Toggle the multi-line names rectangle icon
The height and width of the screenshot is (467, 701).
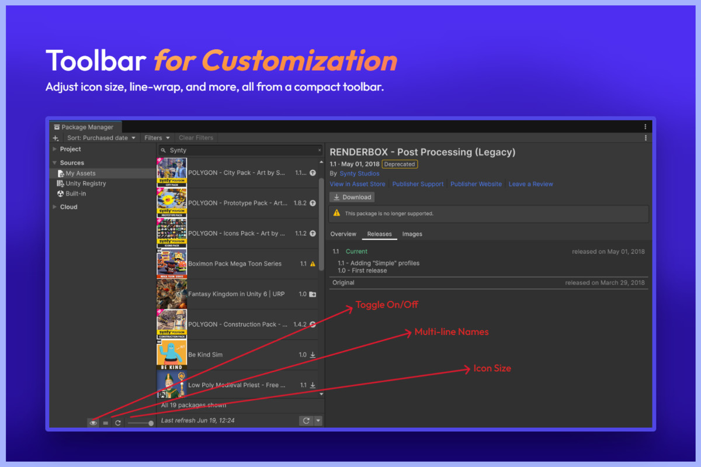tap(106, 423)
